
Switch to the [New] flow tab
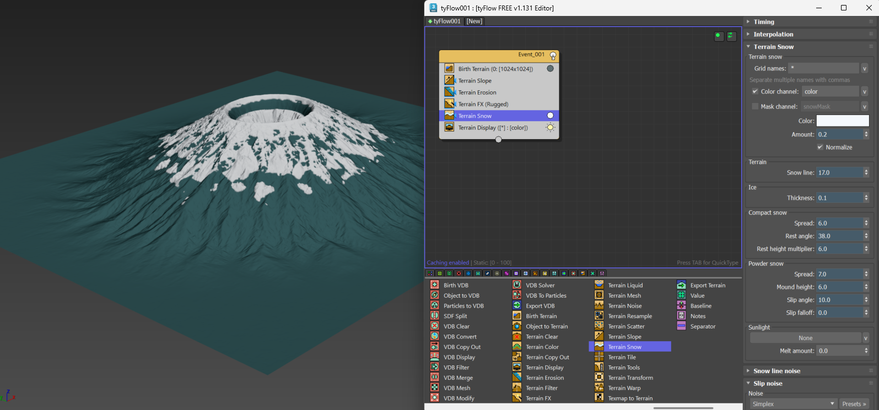click(474, 21)
